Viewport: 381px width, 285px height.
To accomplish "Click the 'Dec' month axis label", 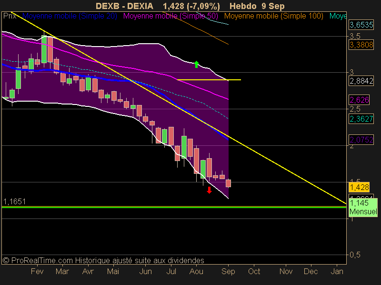I will (311, 271).
